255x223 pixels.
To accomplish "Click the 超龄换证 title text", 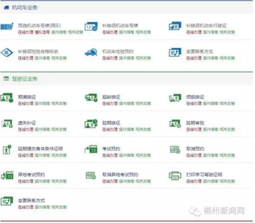I will [x=111, y=97].
